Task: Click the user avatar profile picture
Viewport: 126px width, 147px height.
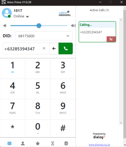Action: [x=7, y=13]
